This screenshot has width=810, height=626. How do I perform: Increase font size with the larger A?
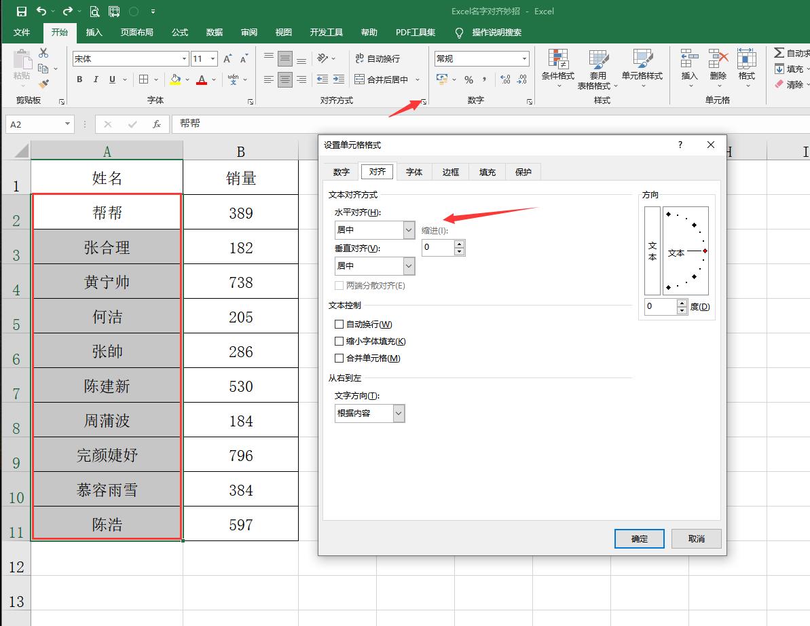pyautogui.click(x=227, y=58)
